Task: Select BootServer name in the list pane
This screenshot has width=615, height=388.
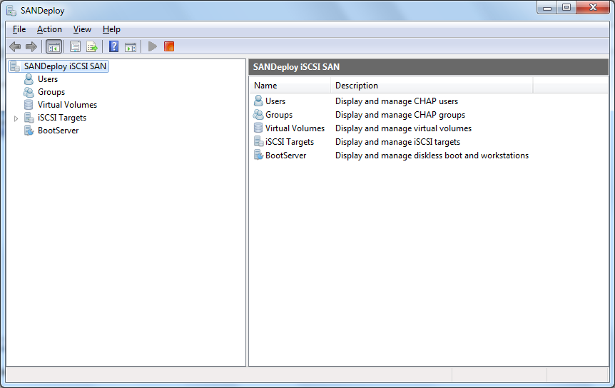Action: 286,155
